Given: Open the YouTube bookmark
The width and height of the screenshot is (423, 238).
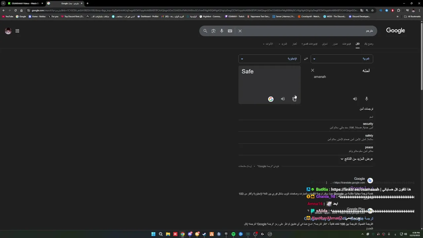Looking at the screenshot, I should pos(8,16).
